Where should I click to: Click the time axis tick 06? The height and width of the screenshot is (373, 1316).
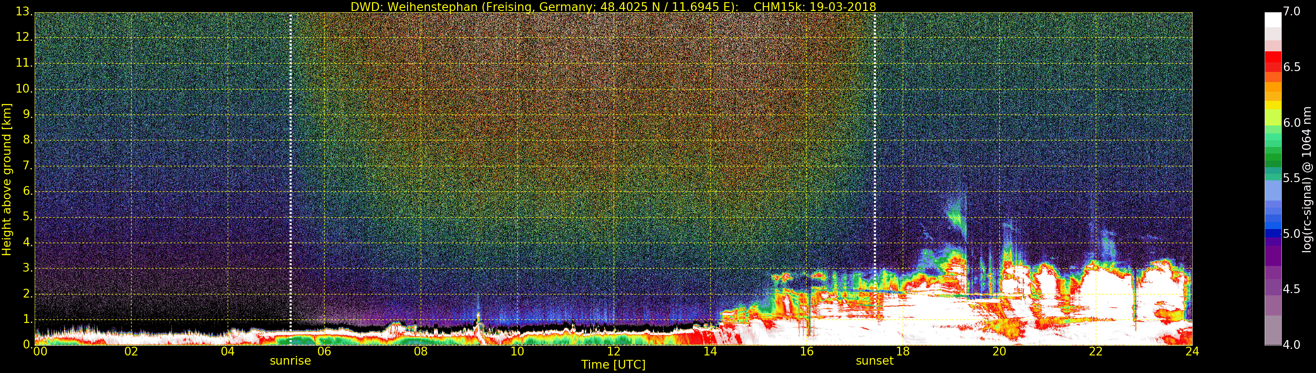[x=325, y=351]
